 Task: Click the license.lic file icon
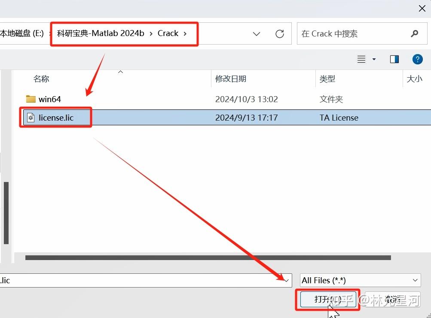tap(29, 117)
